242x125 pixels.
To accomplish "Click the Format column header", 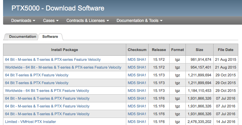I will [x=177, y=50].
